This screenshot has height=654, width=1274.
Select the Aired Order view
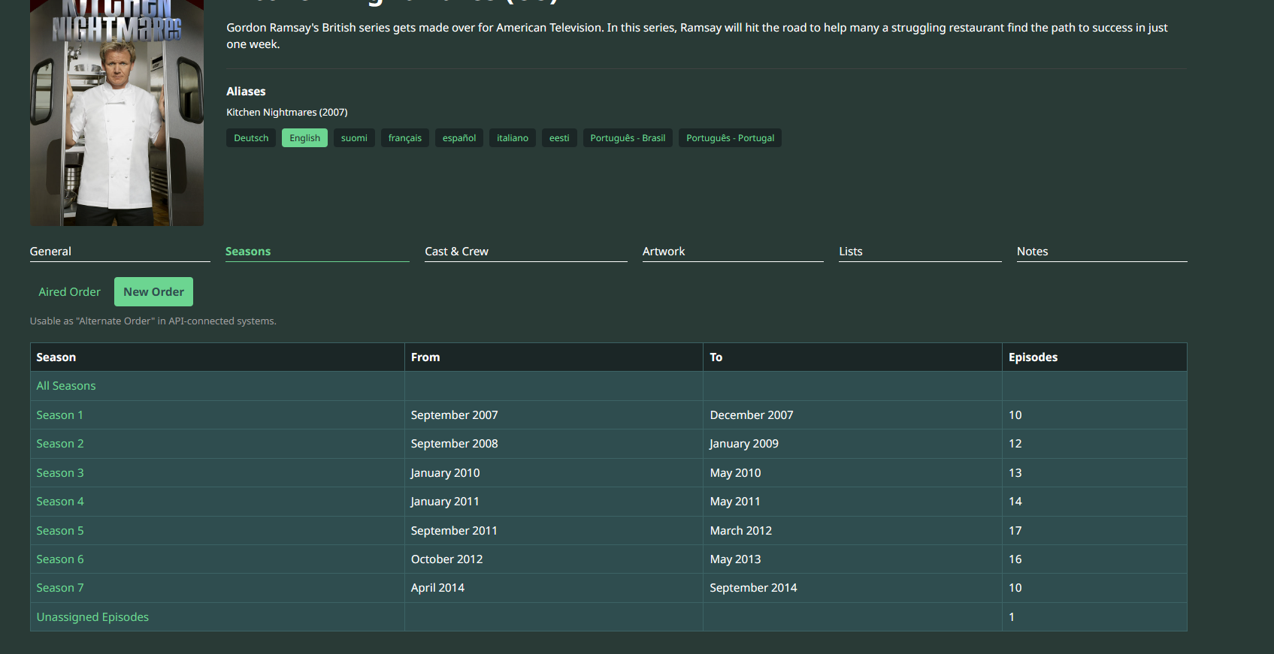click(x=70, y=292)
